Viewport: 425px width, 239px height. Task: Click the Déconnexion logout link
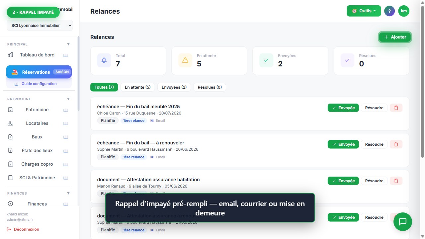[x=23, y=229]
